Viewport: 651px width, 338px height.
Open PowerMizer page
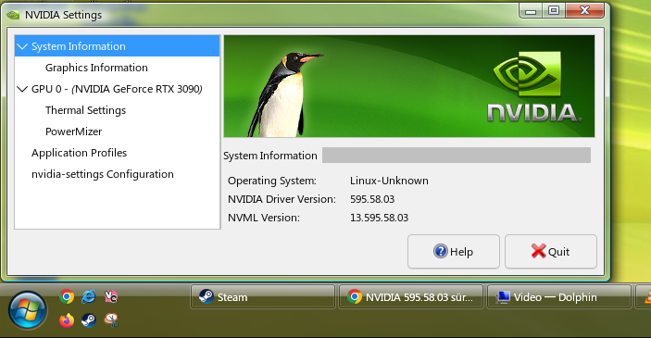pos(73,131)
